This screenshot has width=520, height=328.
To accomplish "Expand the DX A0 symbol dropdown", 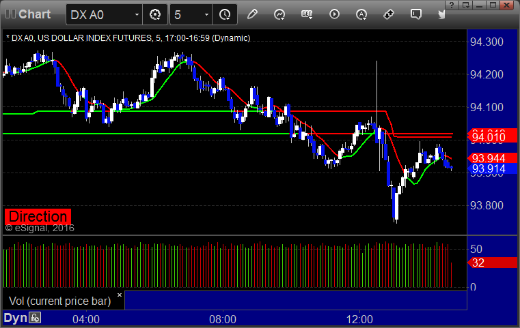I will tap(137, 14).
